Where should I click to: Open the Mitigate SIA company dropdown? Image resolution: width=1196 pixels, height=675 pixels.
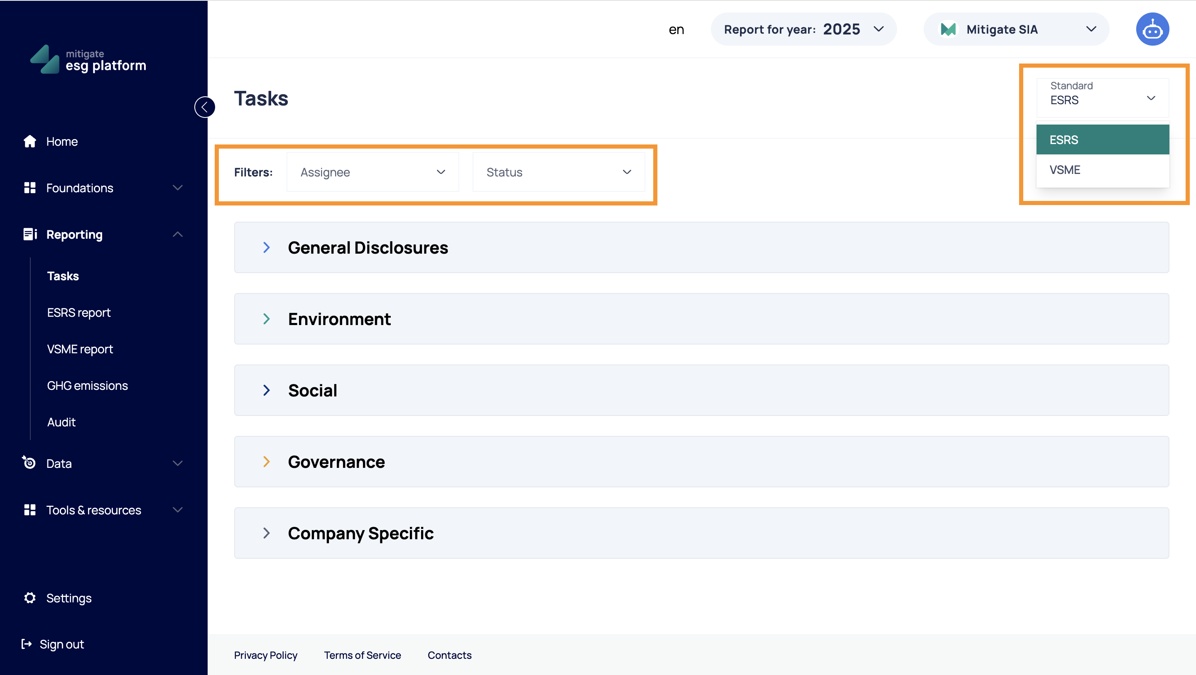point(1016,29)
